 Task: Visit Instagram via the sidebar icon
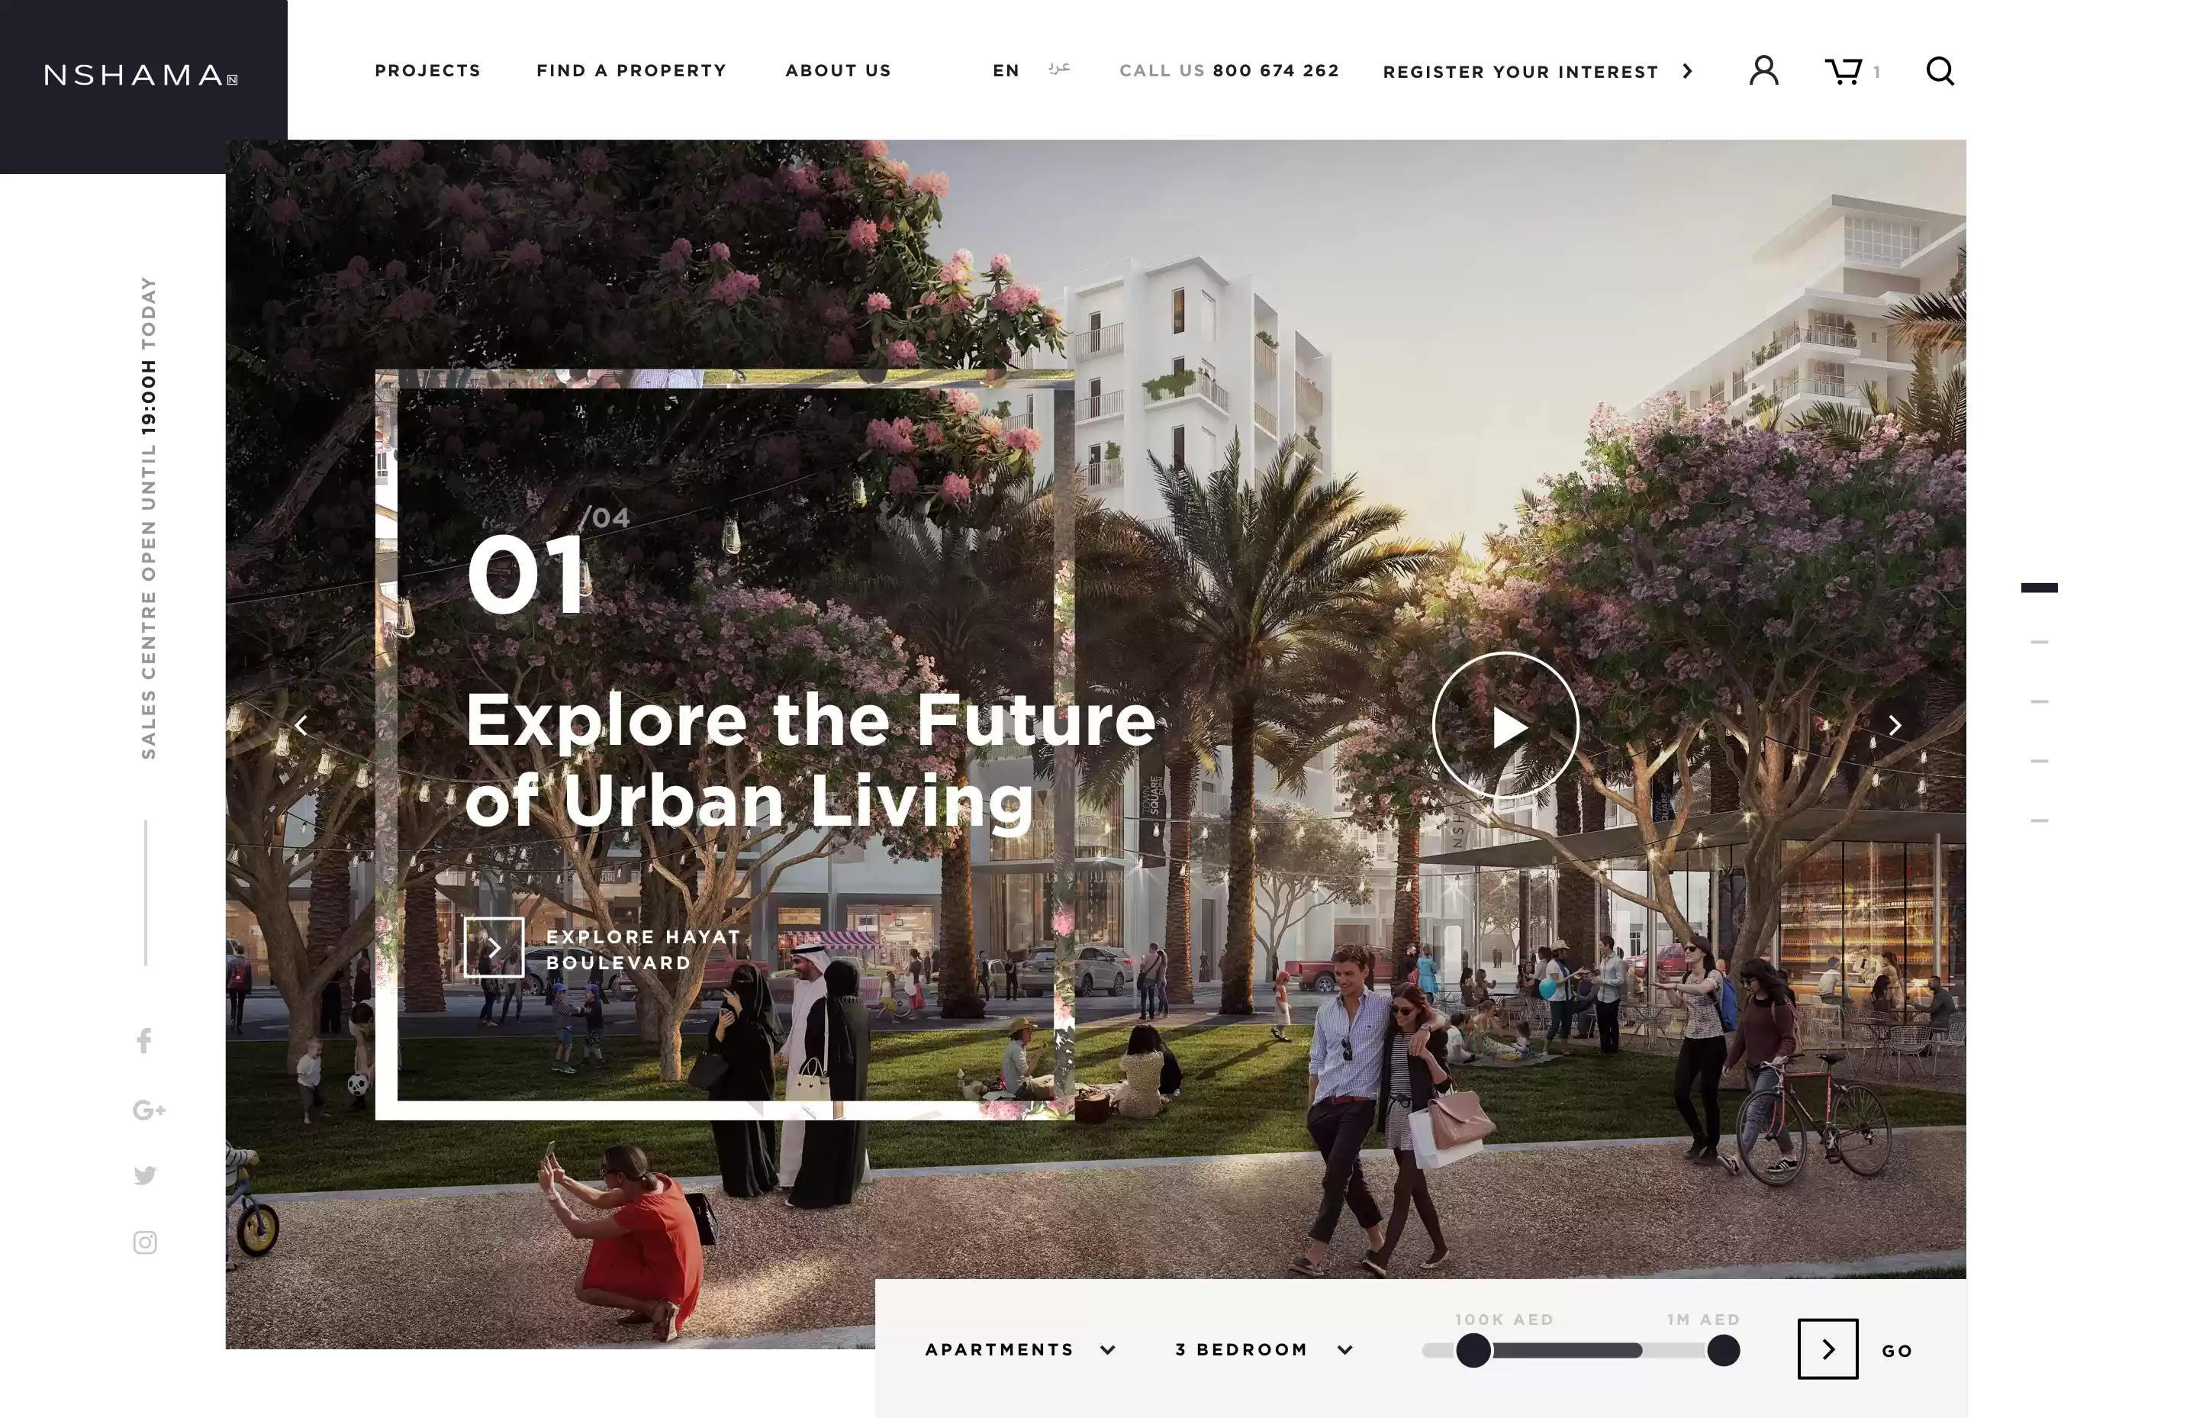[x=144, y=1242]
